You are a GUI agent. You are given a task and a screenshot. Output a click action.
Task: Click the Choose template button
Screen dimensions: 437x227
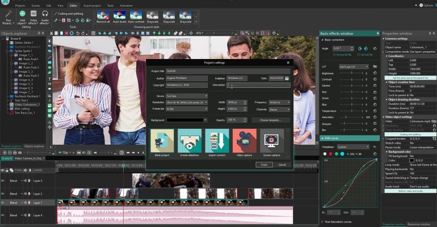270,120
